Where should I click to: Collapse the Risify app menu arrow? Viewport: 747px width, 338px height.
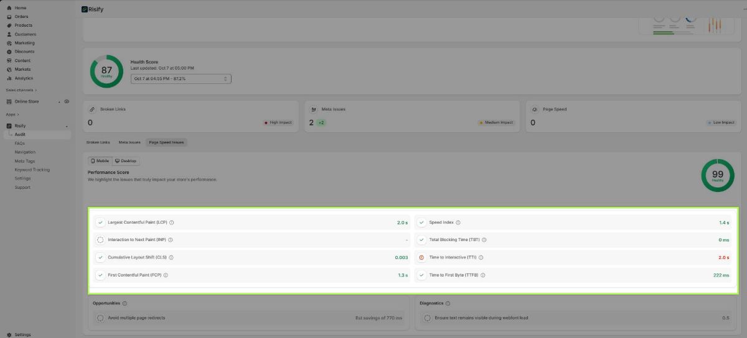[x=67, y=126]
